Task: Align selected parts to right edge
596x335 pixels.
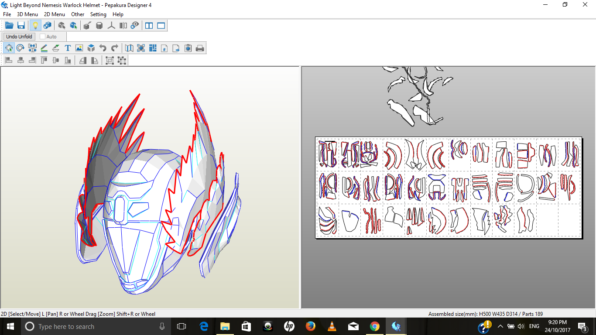Action: pos(32,61)
